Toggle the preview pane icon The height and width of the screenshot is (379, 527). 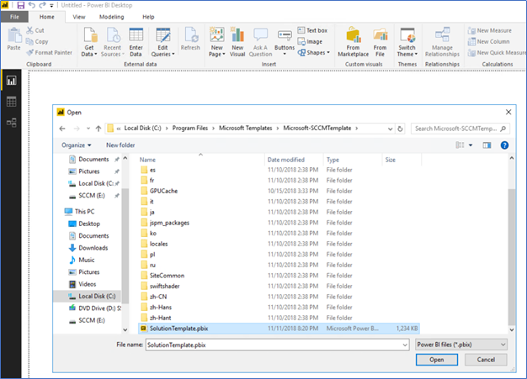click(487, 145)
